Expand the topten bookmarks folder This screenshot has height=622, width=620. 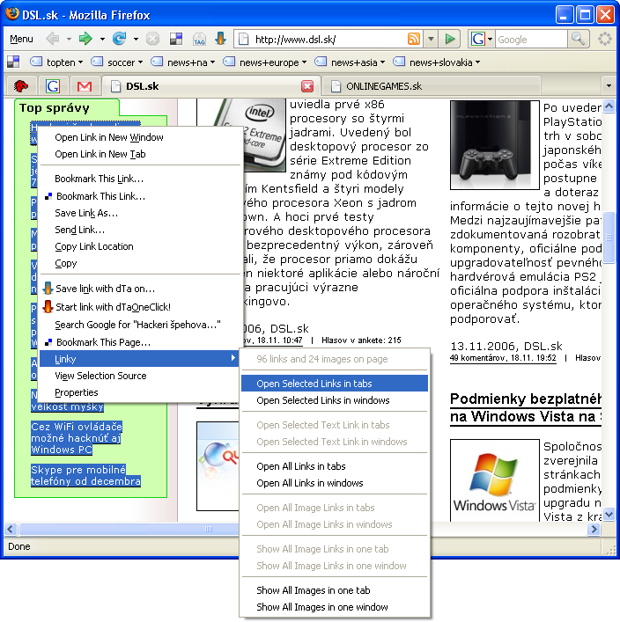(56, 62)
